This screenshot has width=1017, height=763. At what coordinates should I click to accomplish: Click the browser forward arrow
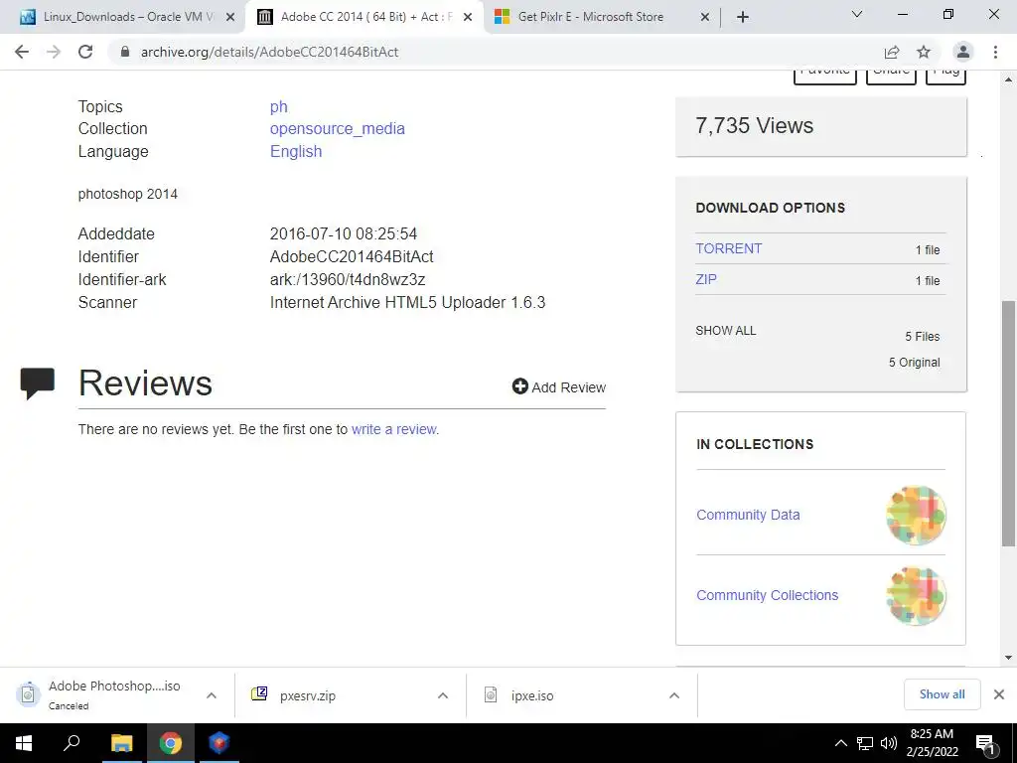pos(54,52)
